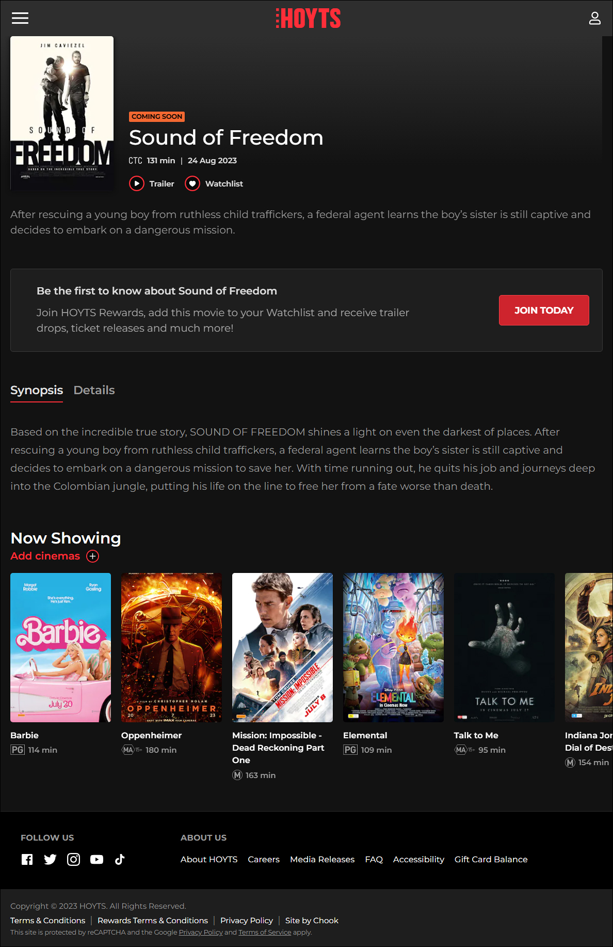This screenshot has height=947, width=613.
Task: Click the Elemental title link
Action: coord(365,735)
